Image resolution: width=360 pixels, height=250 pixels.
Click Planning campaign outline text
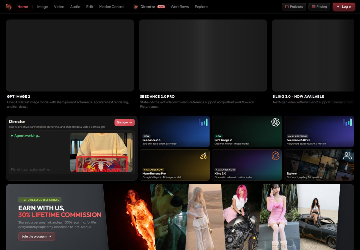(31, 169)
